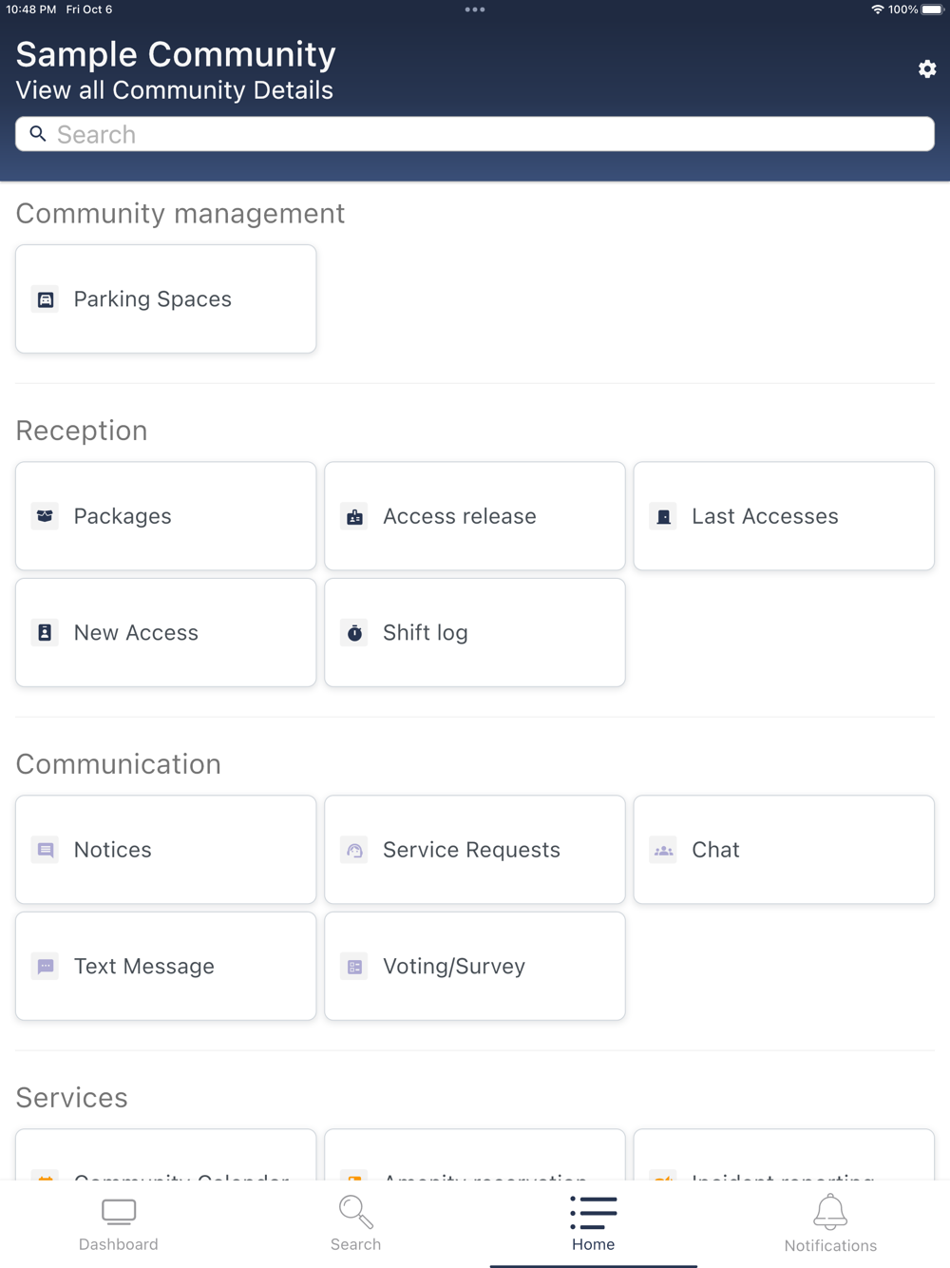The width and height of the screenshot is (950, 1268).
Task: Open the Shift log card
Action: [x=475, y=633]
